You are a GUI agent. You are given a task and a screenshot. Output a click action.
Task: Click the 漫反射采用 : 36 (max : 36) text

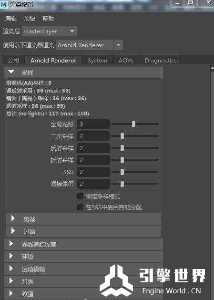point(38,91)
